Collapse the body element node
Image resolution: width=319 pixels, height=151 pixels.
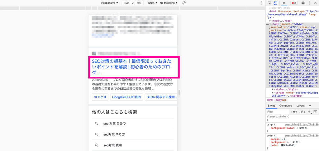(x=270, y=24)
